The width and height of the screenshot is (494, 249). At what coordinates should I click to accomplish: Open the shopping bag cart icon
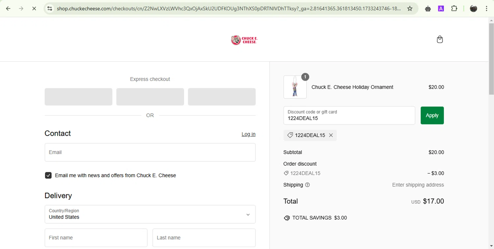tap(440, 40)
